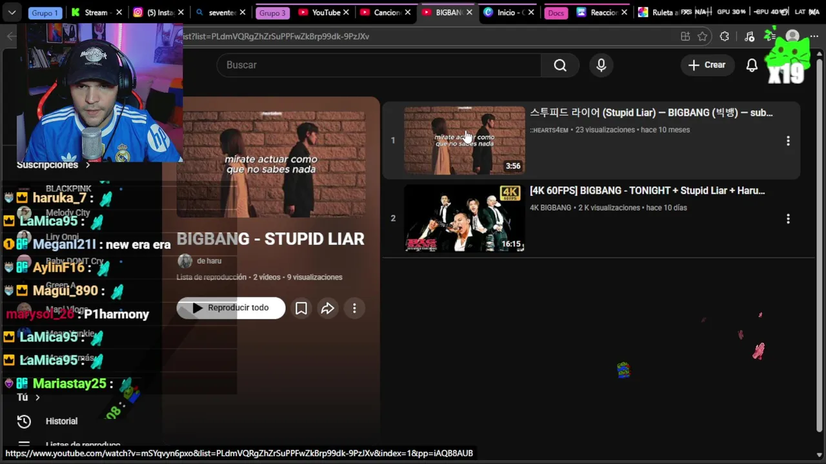Close the BIGBANG tab
Image resolution: width=826 pixels, height=464 pixels.
(x=469, y=12)
